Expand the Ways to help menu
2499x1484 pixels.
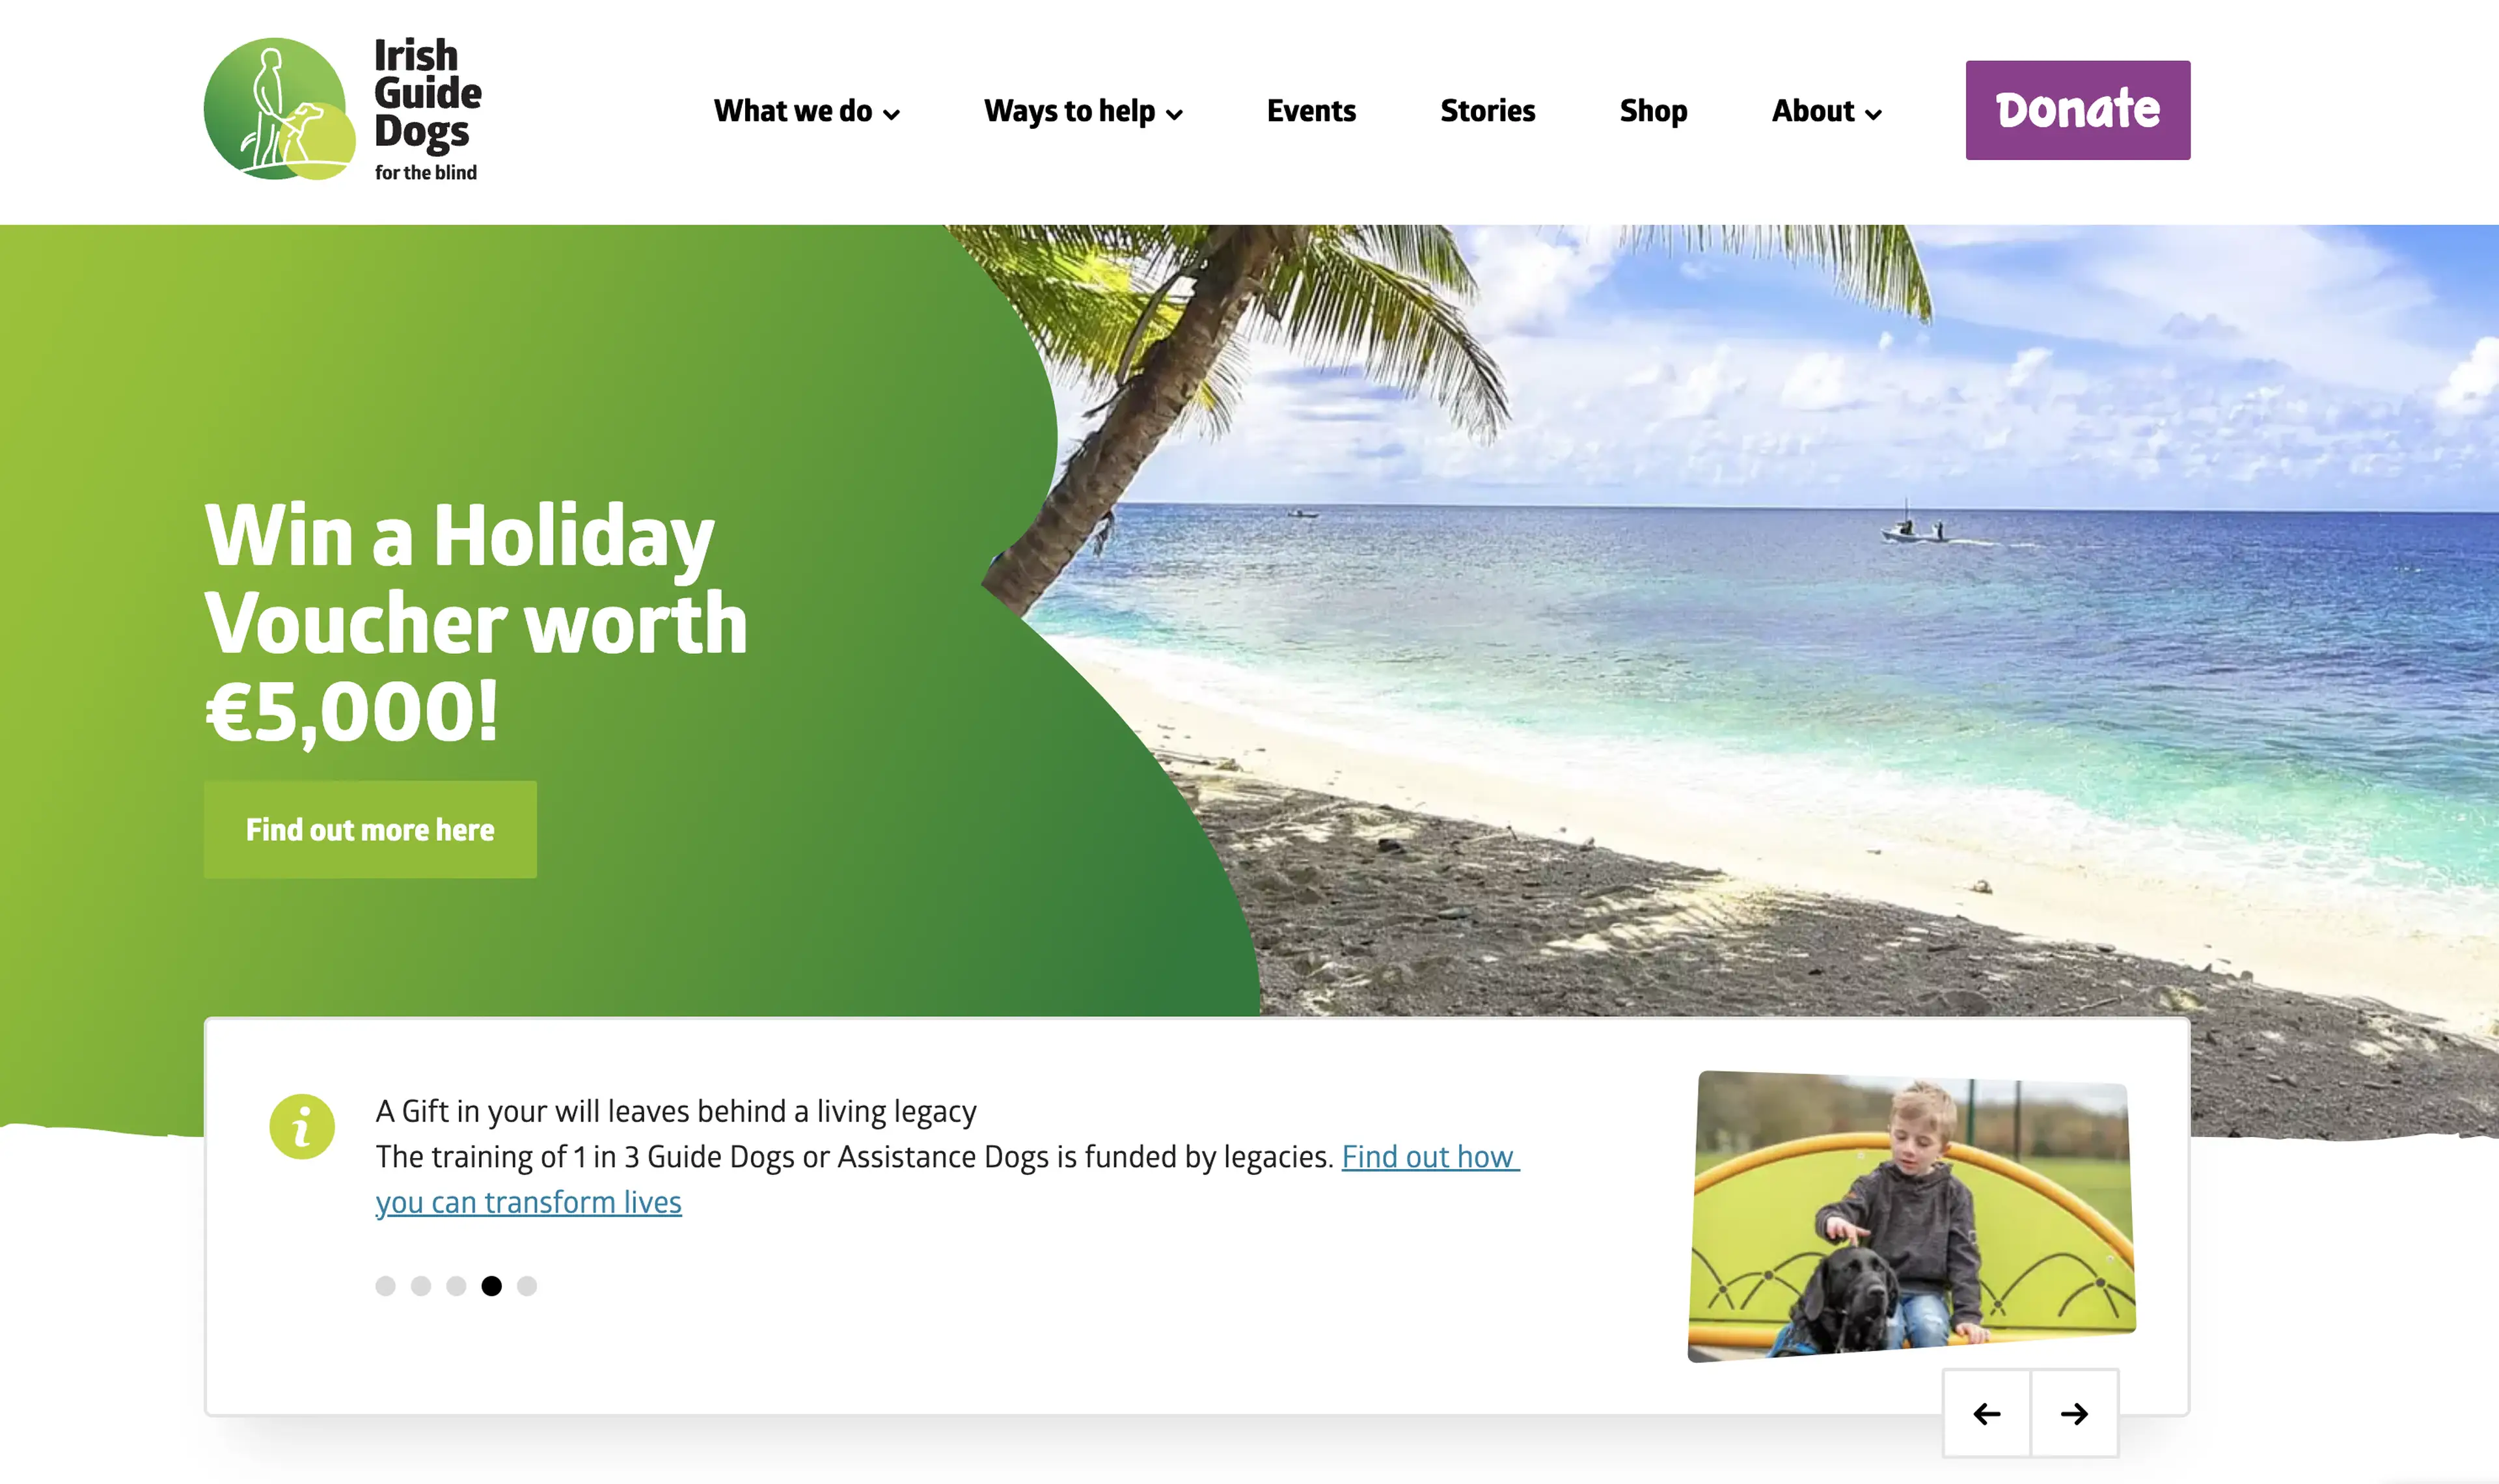click(x=1084, y=111)
